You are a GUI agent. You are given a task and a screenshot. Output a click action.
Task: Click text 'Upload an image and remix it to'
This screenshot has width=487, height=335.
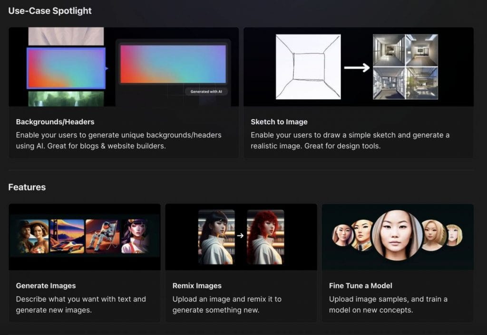pos(227,299)
